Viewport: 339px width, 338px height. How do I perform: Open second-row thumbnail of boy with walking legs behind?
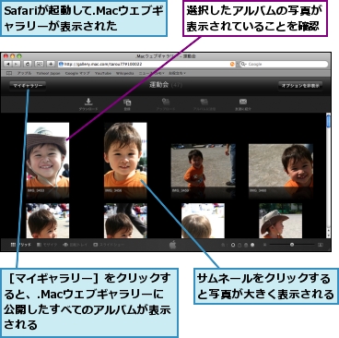(125, 221)
